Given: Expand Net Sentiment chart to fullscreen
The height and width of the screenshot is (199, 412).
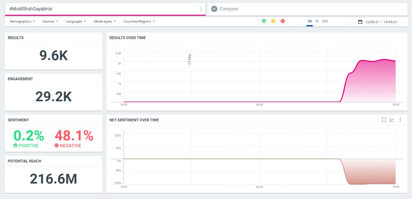Looking at the screenshot, I should pyautogui.click(x=384, y=120).
